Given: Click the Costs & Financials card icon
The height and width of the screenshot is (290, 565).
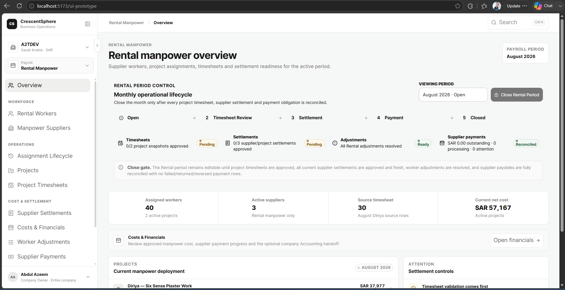Looking at the screenshot, I should tap(118, 241).
